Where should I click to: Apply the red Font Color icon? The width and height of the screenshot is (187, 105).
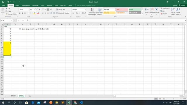pos(38,13)
